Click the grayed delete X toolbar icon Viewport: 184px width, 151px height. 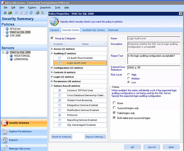(x=16, y=13)
